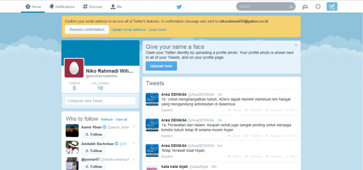Screen dimensions: 363x170
Task: Dismiss the 'Give your name a face' panel
Action: coord(296,45)
